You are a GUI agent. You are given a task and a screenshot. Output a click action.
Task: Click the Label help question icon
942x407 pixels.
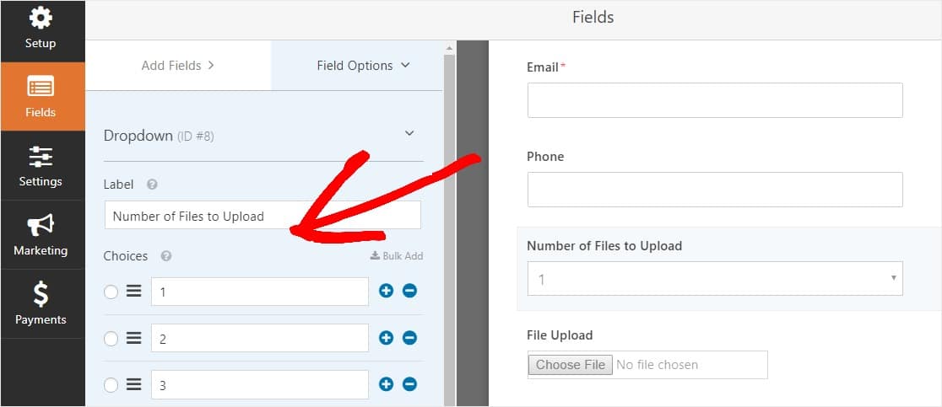152,185
